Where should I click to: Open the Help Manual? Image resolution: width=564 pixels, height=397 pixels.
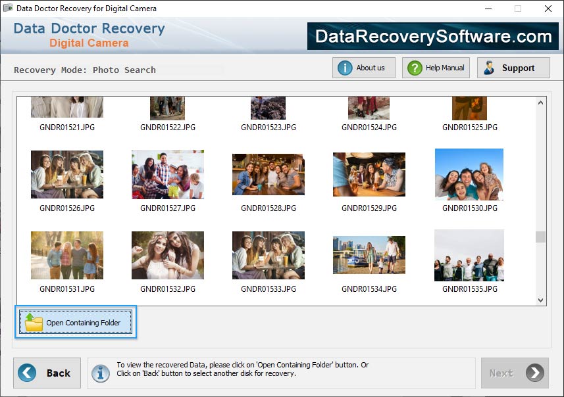(435, 67)
